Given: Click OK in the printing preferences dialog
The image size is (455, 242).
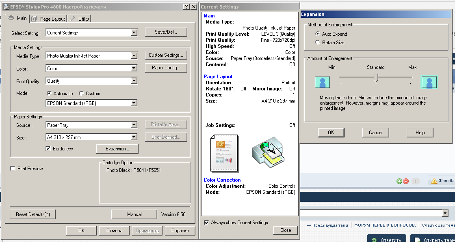Looking at the screenshot, I should pyautogui.click(x=82, y=231).
